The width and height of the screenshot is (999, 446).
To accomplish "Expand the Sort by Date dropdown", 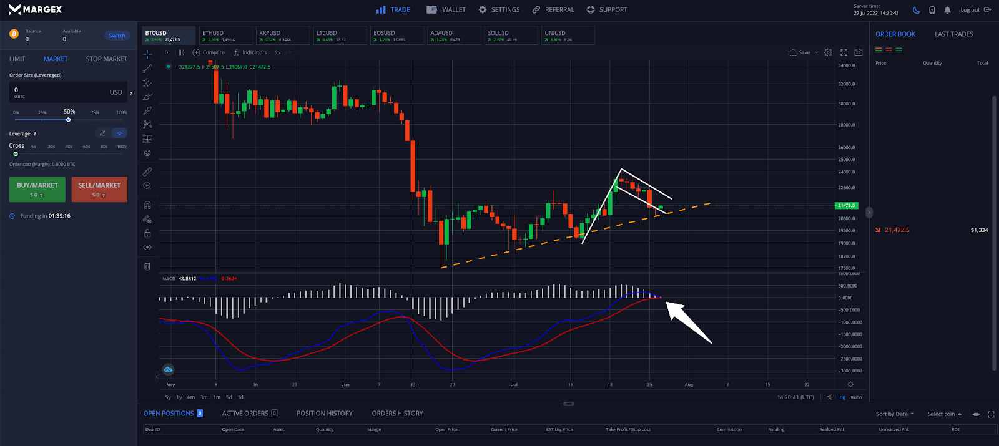I will [x=895, y=414].
